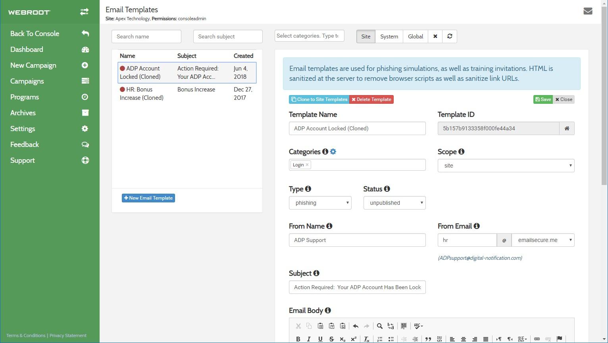Click the Search name field
The width and height of the screenshot is (608, 343).
click(146, 36)
